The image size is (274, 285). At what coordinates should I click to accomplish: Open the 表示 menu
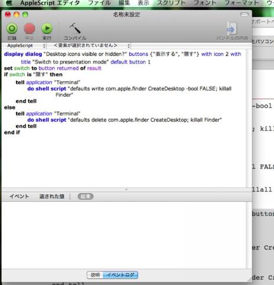(144, 3)
